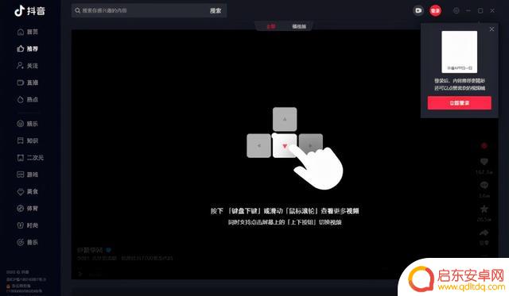The image size is (509, 296).
Task: Click the QR code image in popup
Action: point(460,52)
